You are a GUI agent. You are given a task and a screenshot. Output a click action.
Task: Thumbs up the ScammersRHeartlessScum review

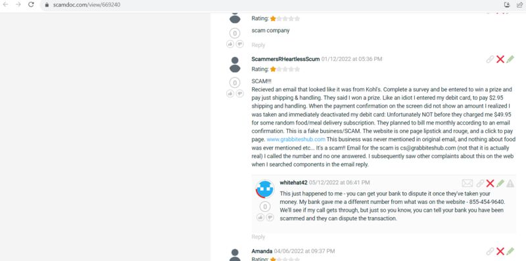pyautogui.click(x=230, y=94)
